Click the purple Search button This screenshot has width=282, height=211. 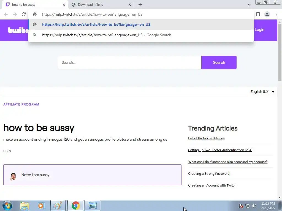click(x=219, y=62)
